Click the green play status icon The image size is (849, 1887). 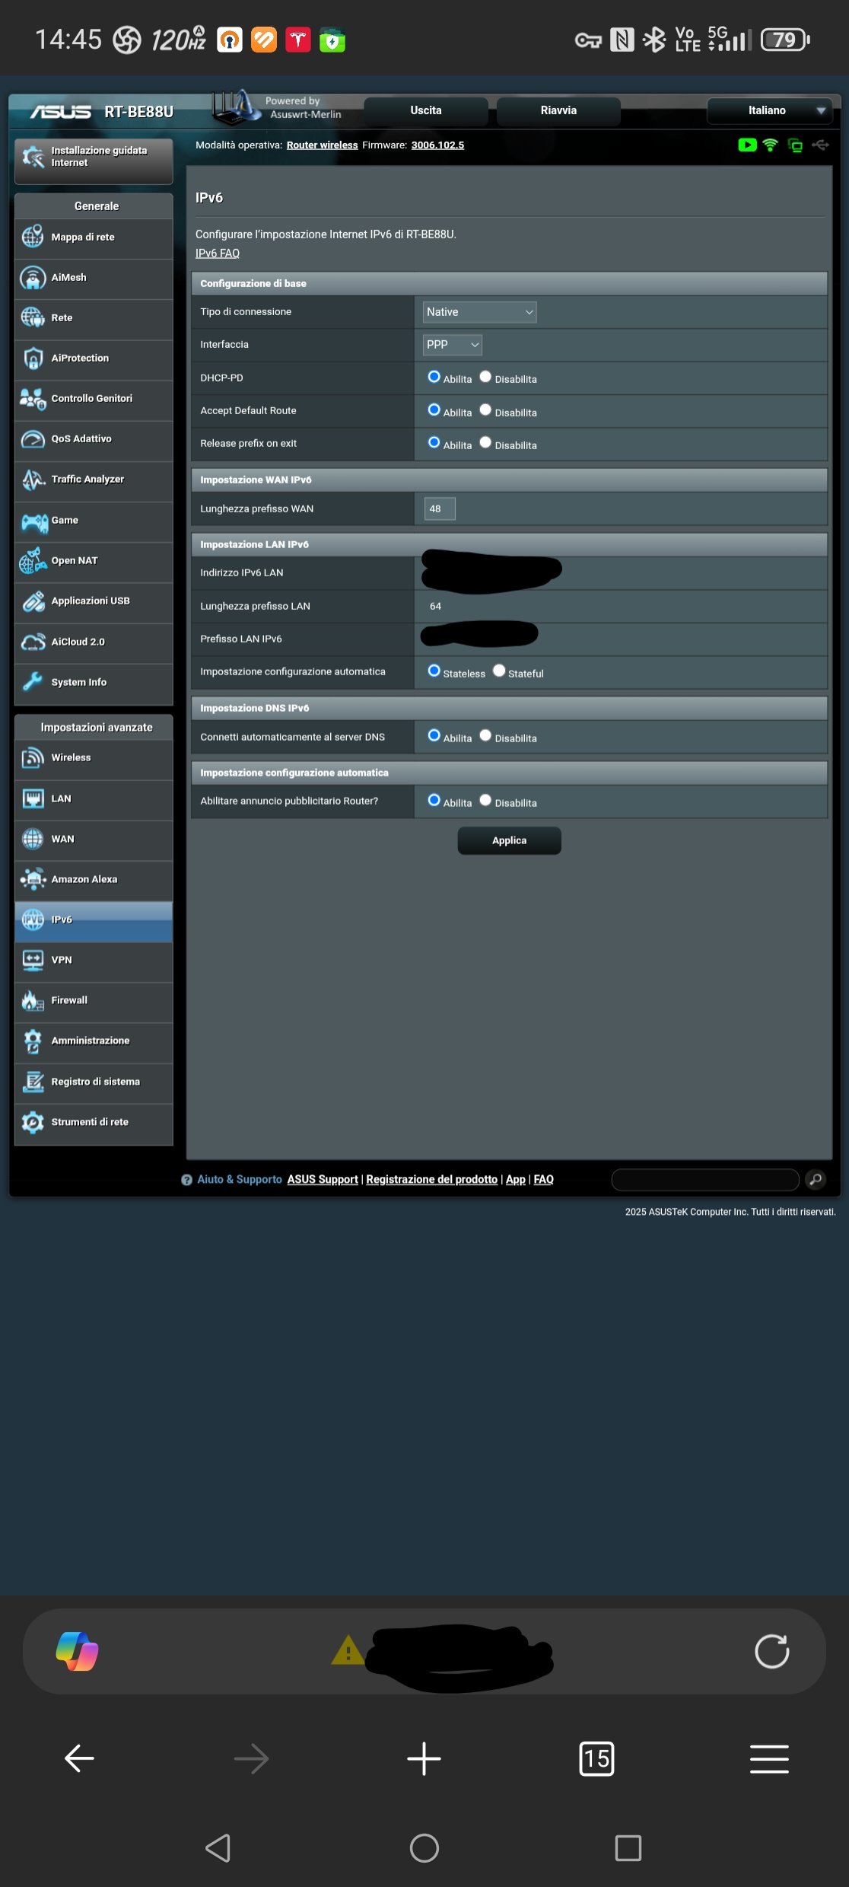point(747,145)
